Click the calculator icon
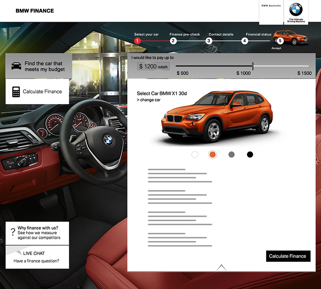Screen dimensions: 321x289 (16, 92)
